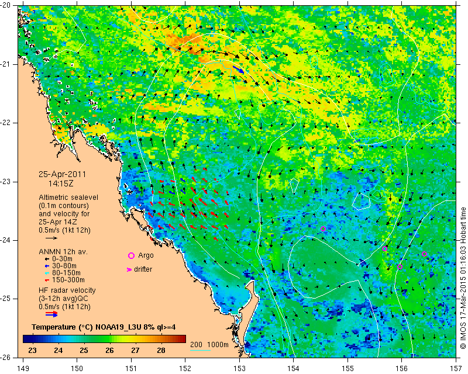Select the easternmost Argo float marker on map

point(425,254)
